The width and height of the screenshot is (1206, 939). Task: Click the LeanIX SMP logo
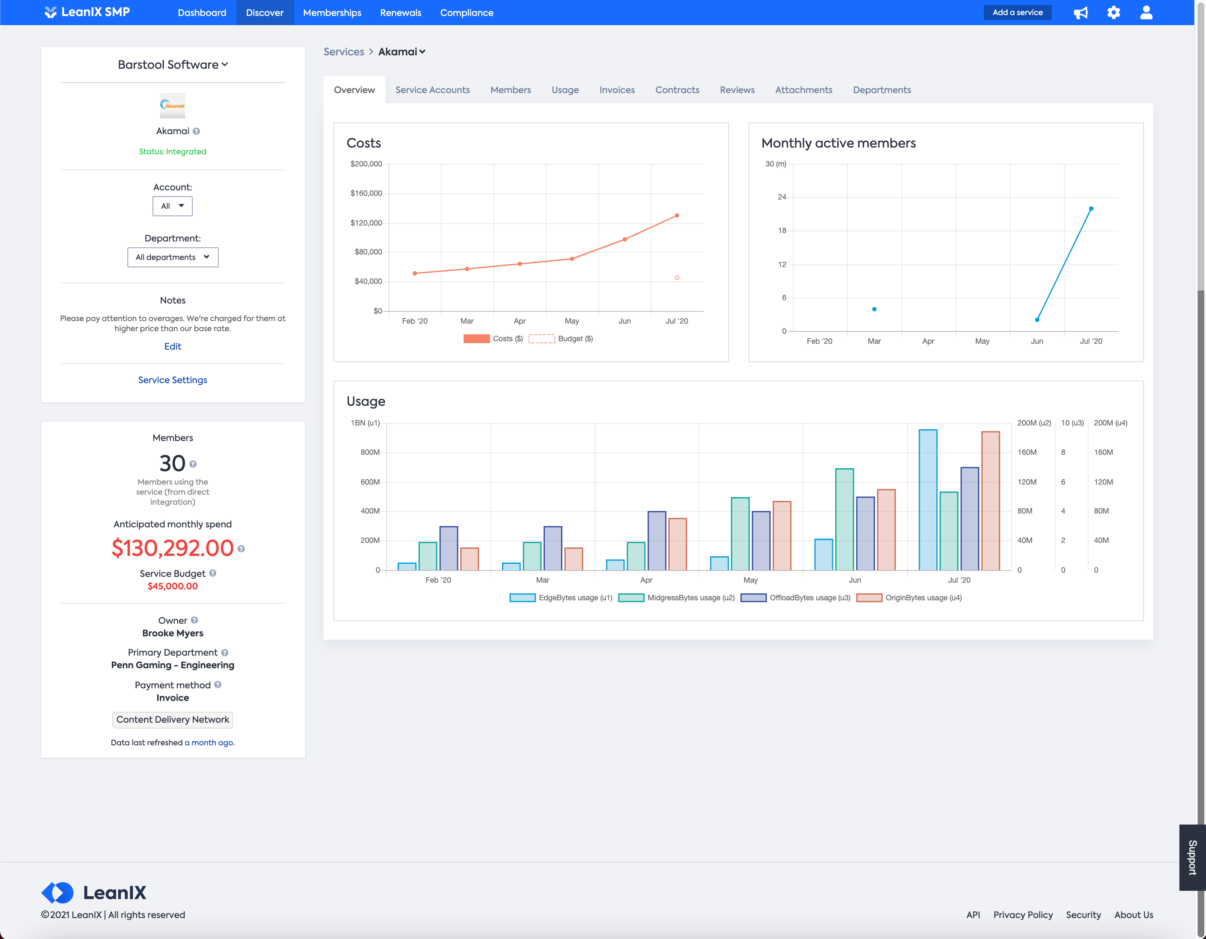tap(87, 12)
